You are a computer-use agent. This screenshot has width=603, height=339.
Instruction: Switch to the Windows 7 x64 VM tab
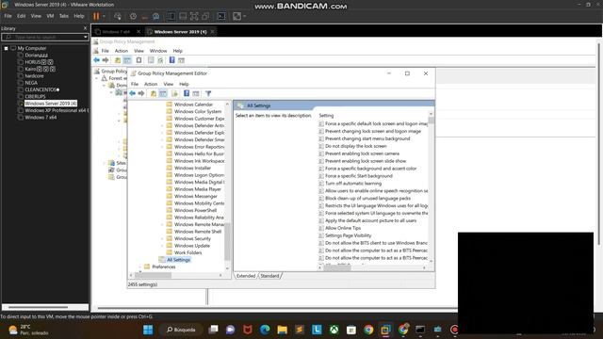point(116,32)
